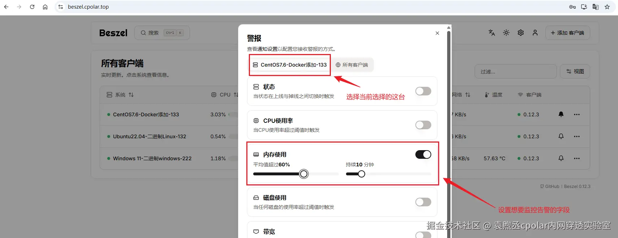
Task: Open the browser home page icon
Action: [45, 7]
